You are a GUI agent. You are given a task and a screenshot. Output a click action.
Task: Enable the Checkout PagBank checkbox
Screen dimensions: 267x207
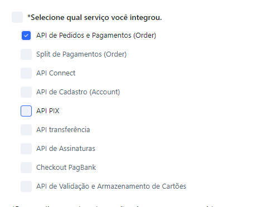26,168
